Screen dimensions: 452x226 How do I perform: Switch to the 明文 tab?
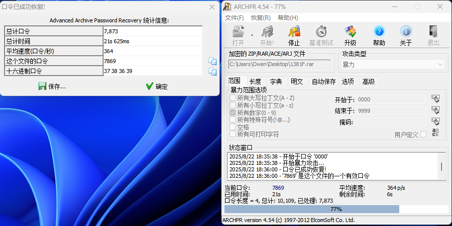coord(297,81)
